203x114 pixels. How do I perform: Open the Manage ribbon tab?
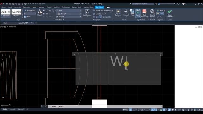point(42,7)
